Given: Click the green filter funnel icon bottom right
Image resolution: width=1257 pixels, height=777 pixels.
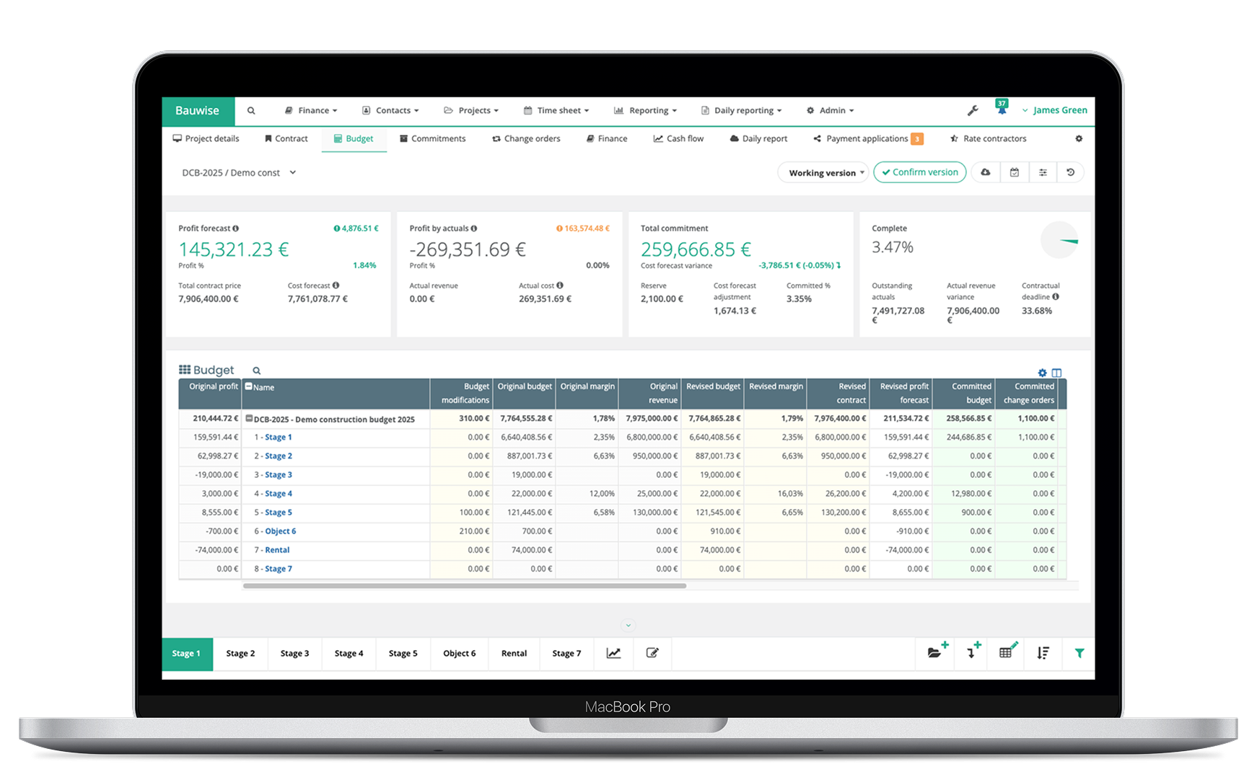Looking at the screenshot, I should tap(1079, 653).
